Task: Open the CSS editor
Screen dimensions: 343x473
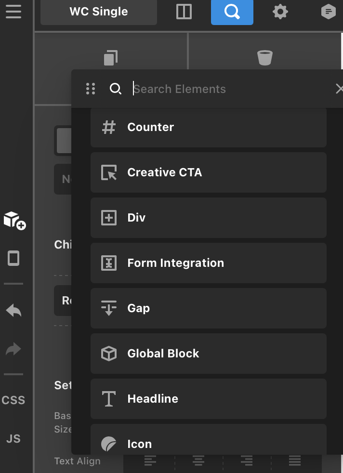Action: click(x=13, y=400)
